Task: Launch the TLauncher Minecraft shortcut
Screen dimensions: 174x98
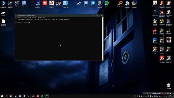Action: click(x=169, y=50)
